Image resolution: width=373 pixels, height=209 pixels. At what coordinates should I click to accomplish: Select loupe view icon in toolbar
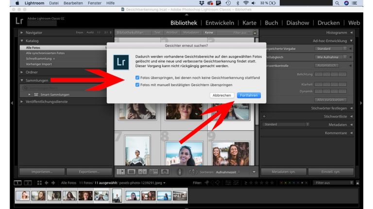click(x=132, y=172)
